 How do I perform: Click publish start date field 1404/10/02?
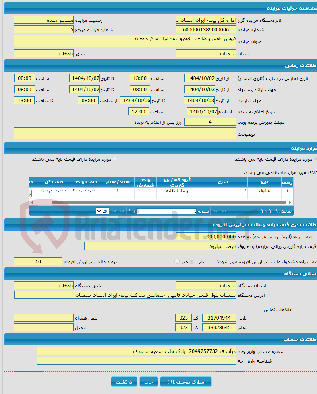pyautogui.click(x=200, y=78)
